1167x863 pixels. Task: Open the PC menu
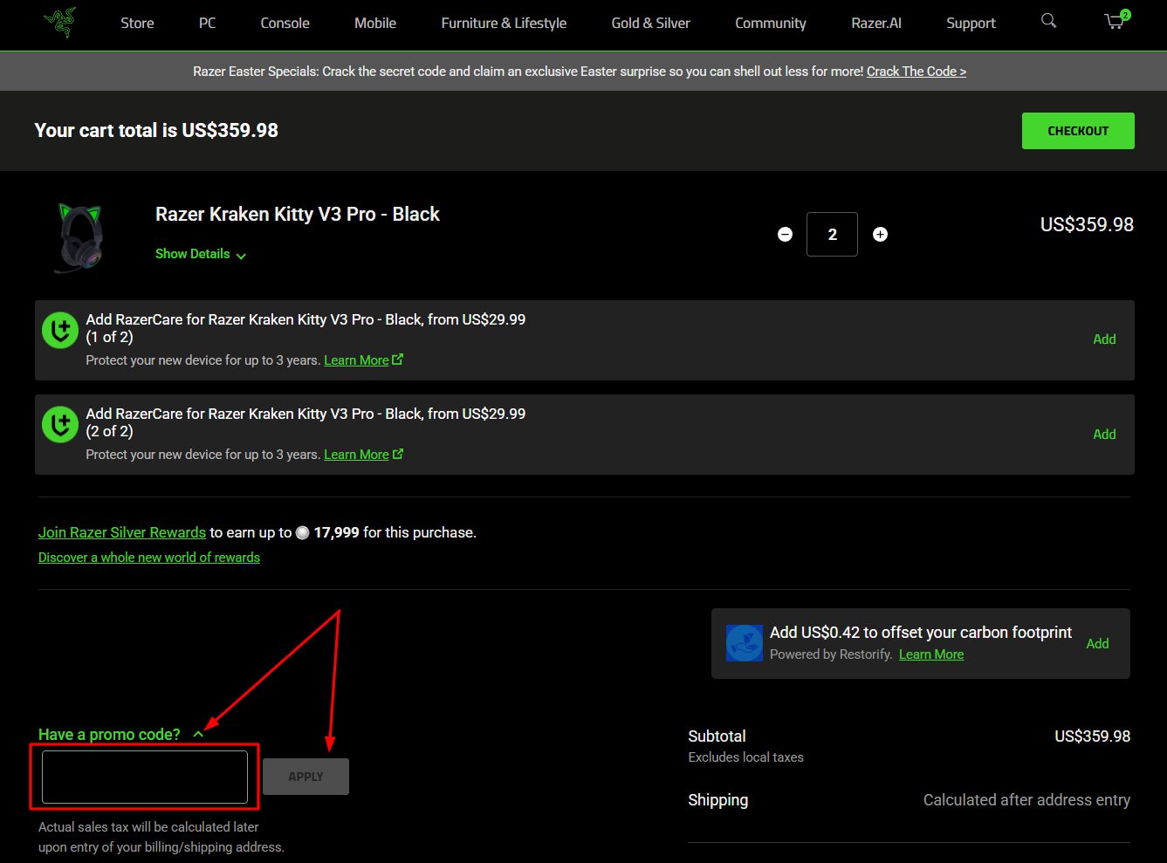click(x=207, y=24)
